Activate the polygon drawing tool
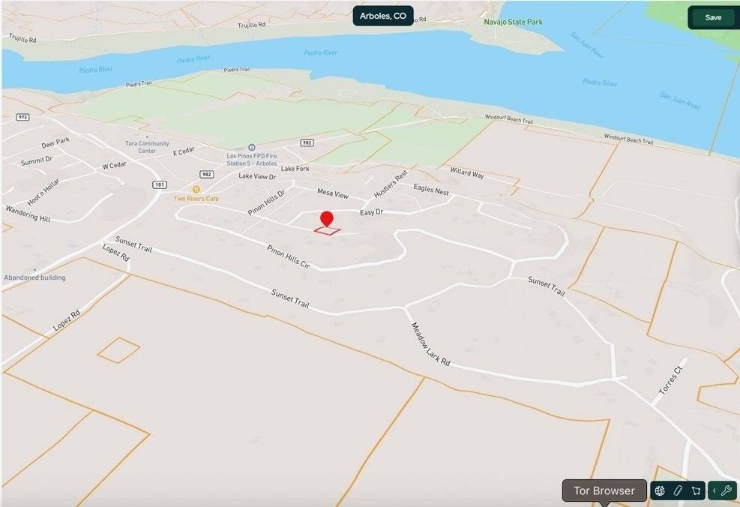740x507 pixels. pos(696,491)
